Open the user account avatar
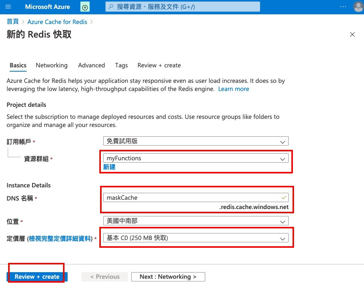This screenshot has height=283, width=364. coord(358,7)
